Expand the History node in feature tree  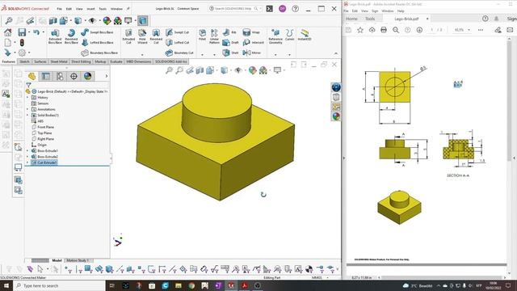pyautogui.click(x=27, y=98)
